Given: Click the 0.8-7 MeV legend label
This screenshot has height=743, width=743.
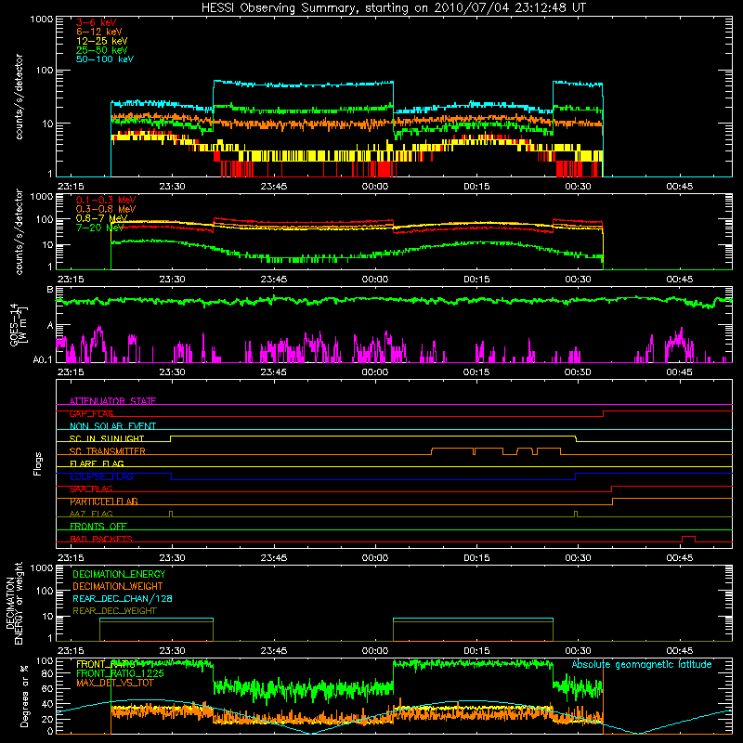Looking at the screenshot, I should 102,218.
